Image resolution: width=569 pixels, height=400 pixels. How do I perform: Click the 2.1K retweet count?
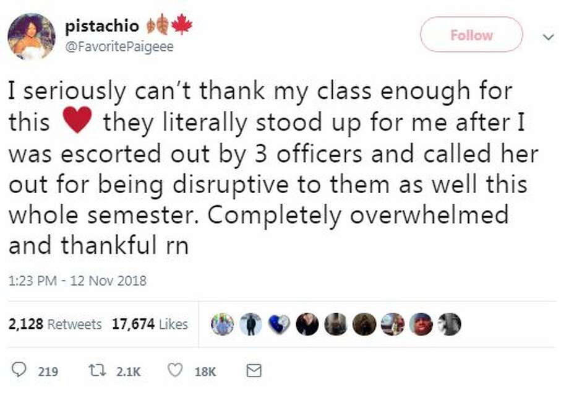pyautogui.click(x=129, y=372)
